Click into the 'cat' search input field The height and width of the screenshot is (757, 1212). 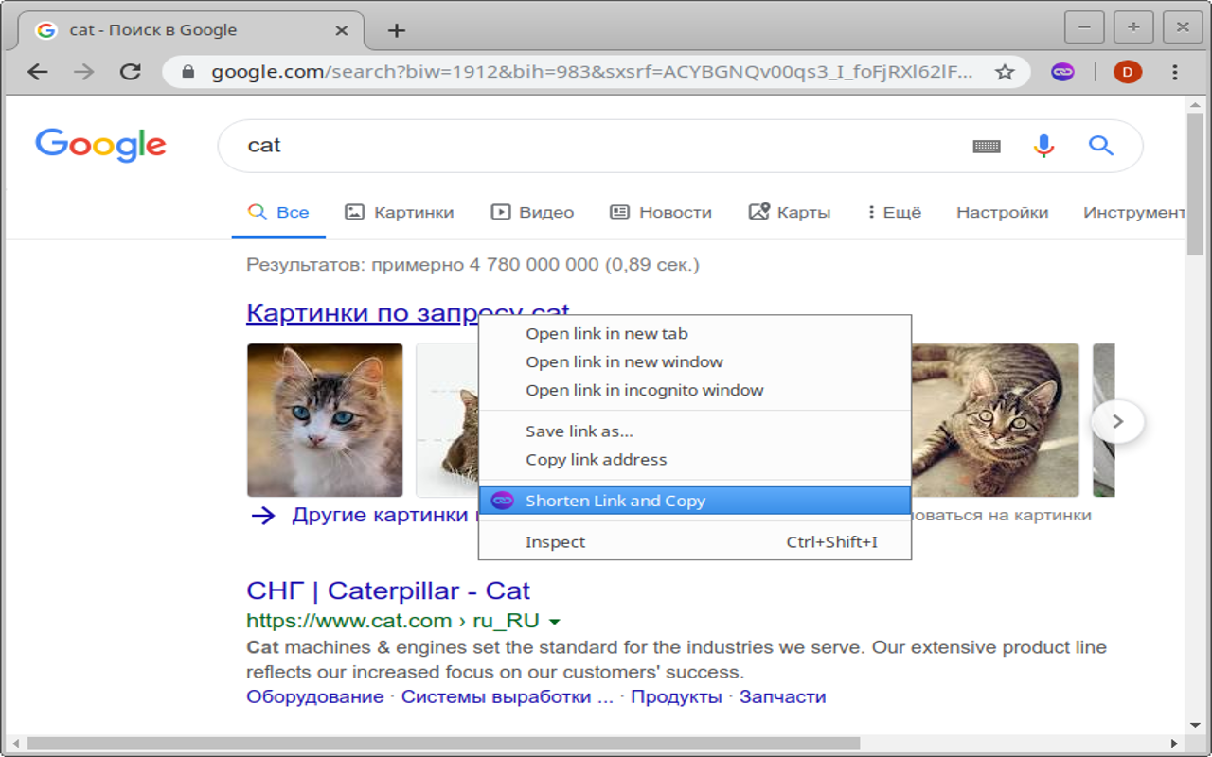[597, 146]
